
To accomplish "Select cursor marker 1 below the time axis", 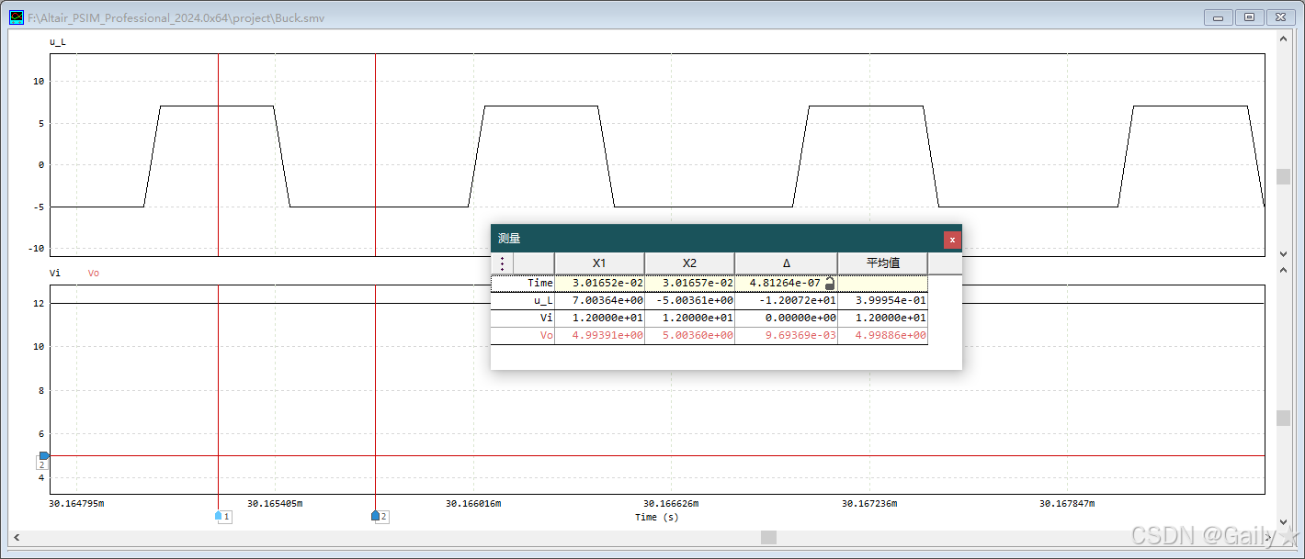I will click(222, 517).
